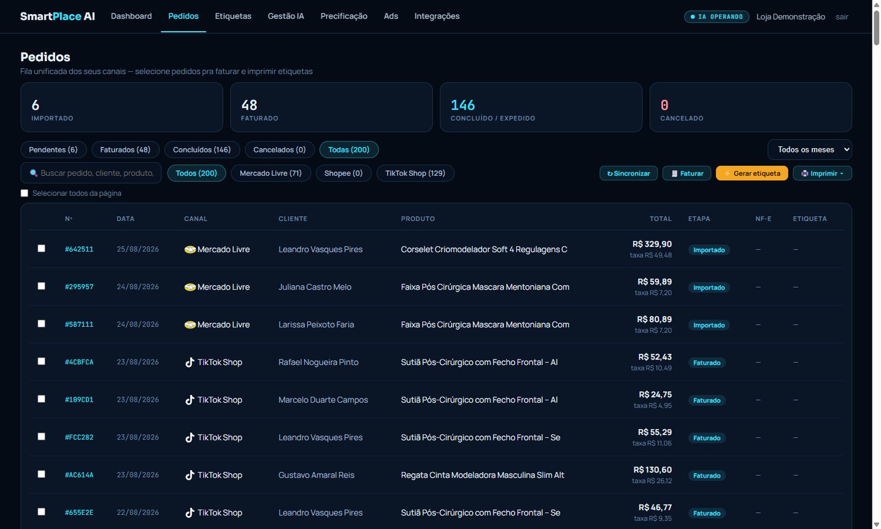881x529 pixels.
Task: Click the refresh icon on Sincronizar
Action: pos(610,174)
